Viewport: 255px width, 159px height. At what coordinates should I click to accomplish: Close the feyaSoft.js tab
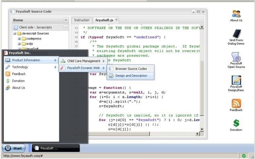116,20
